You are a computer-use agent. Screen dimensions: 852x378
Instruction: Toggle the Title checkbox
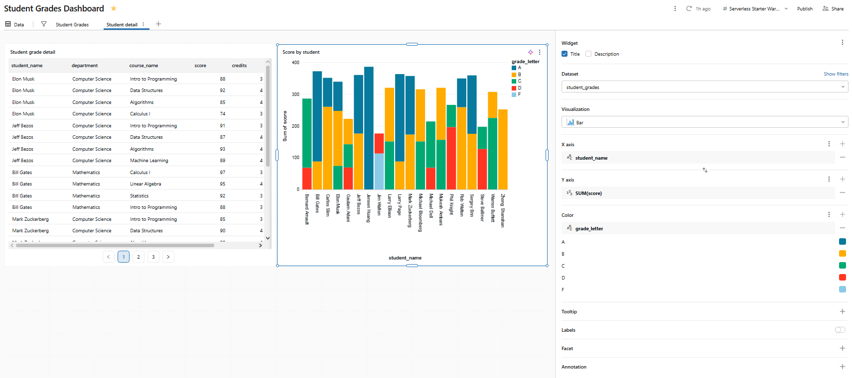565,54
